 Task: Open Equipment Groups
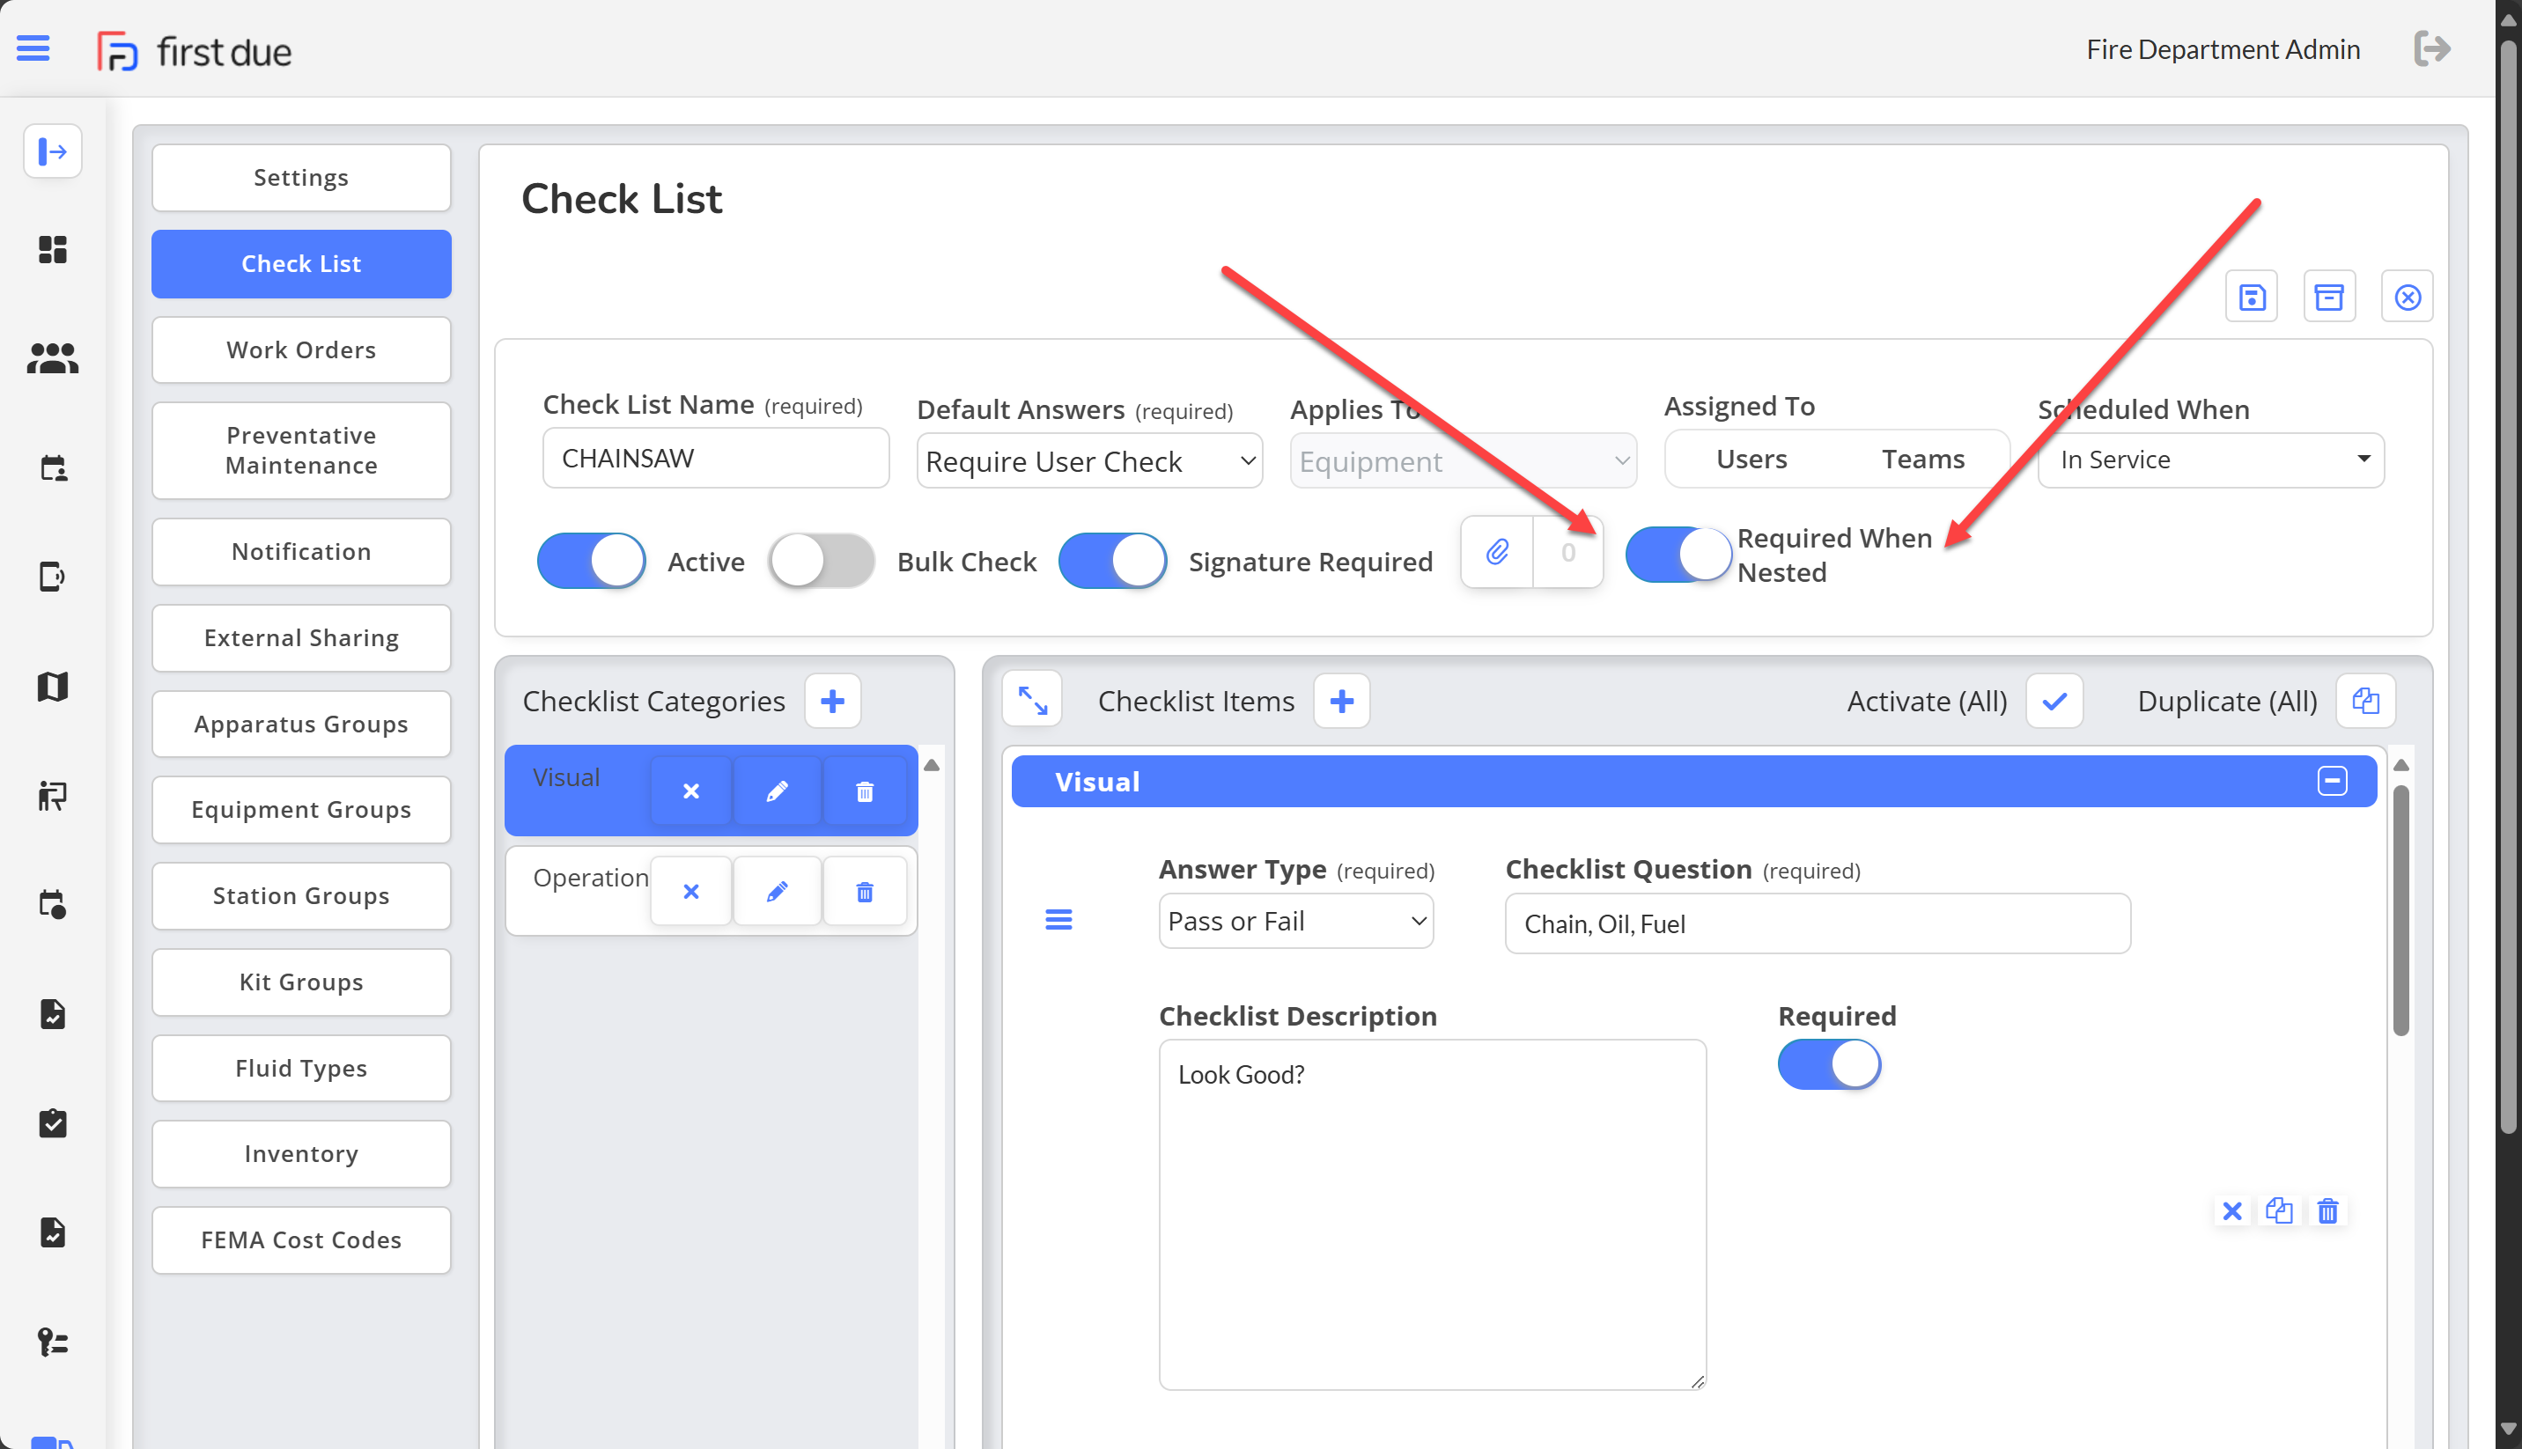(300, 809)
